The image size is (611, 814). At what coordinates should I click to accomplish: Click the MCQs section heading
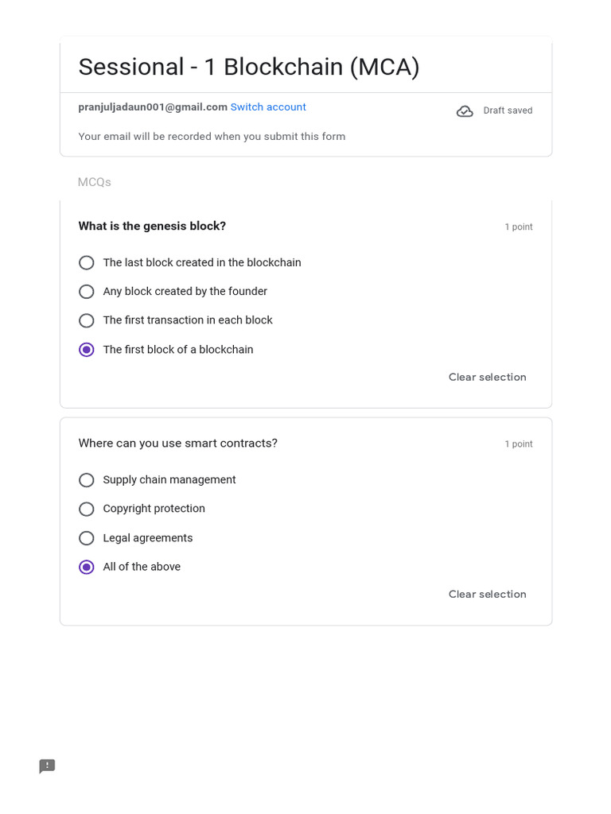[x=94, y=182]
